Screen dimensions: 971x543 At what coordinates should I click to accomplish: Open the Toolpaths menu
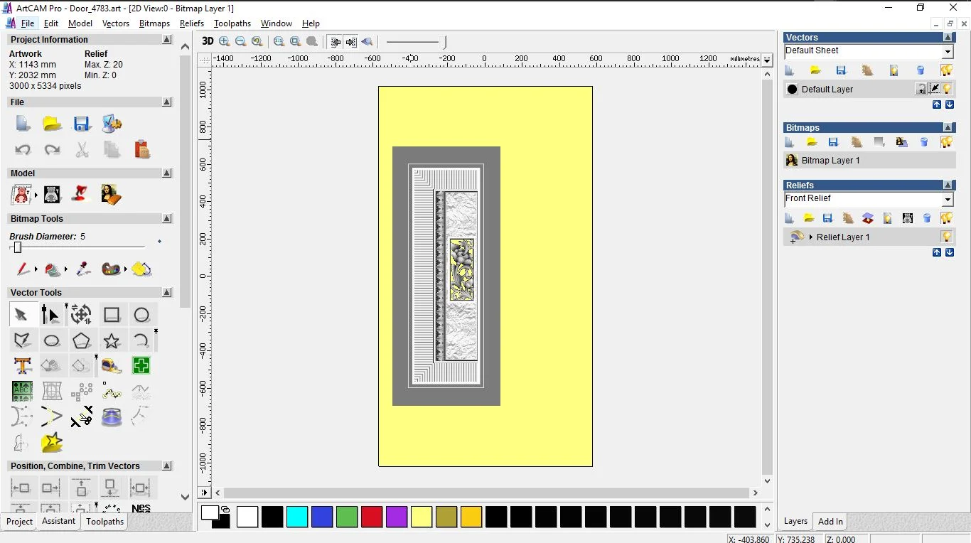coord(232,23)
